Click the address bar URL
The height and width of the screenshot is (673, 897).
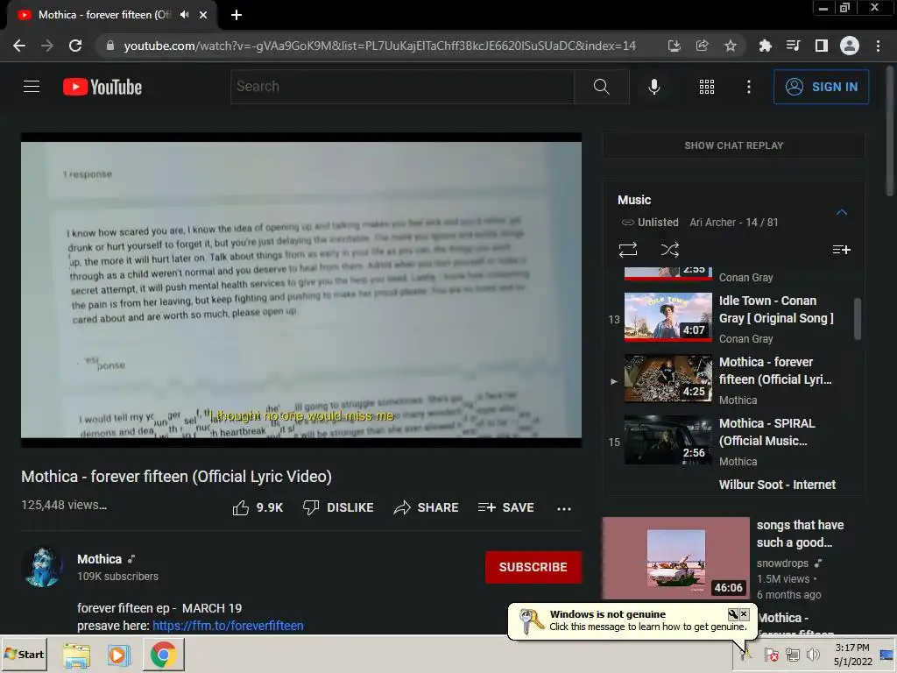pos(379,46)
